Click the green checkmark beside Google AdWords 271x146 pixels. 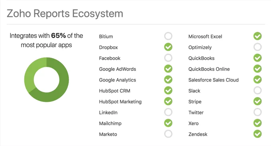[168, 69]
